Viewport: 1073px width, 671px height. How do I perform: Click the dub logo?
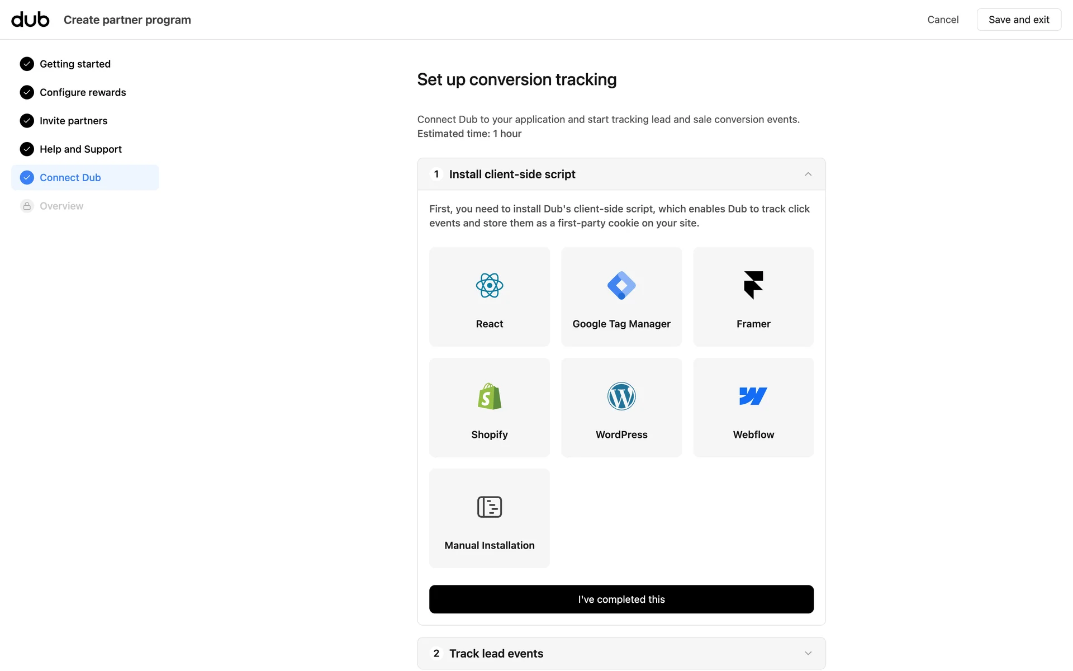click(x=30, y=20)
